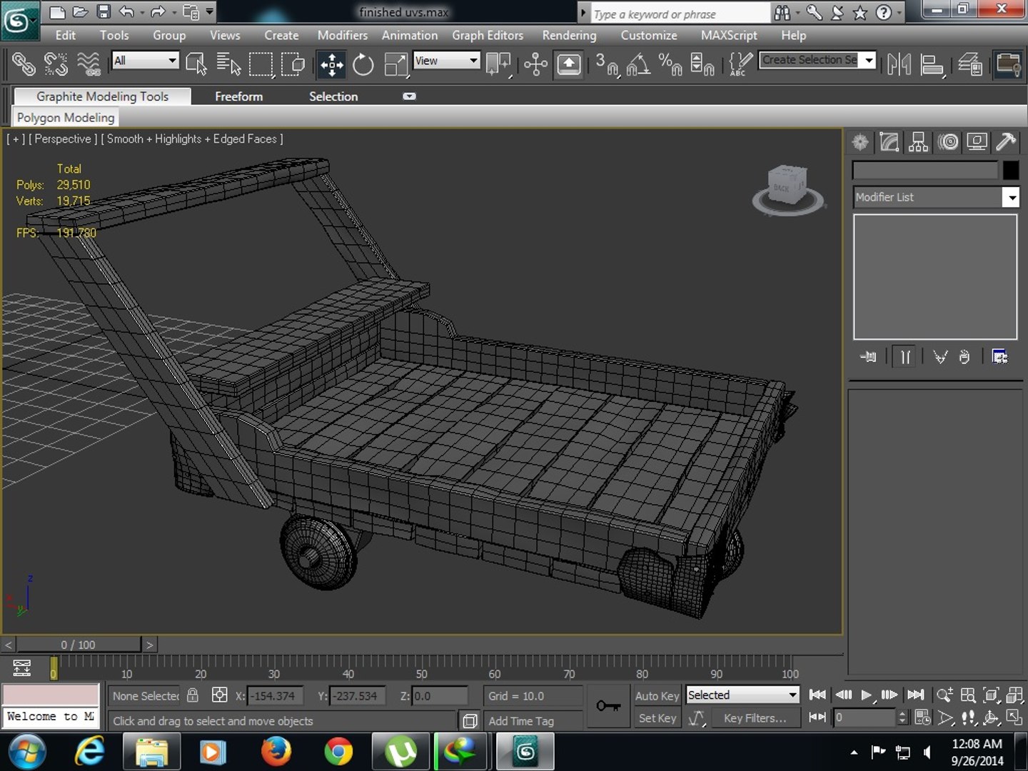Click the Set Key button
1028x771 pixels.
657,718
